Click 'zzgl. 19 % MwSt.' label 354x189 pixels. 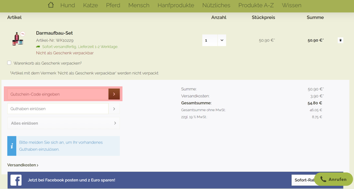[194, 117]
